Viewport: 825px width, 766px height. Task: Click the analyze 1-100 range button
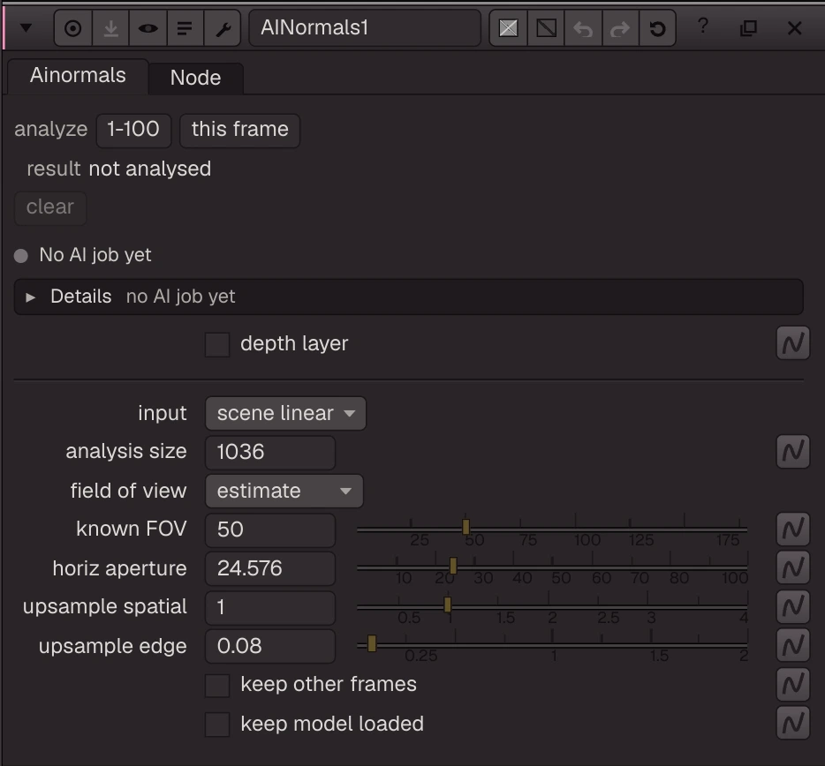pos(133,130)
